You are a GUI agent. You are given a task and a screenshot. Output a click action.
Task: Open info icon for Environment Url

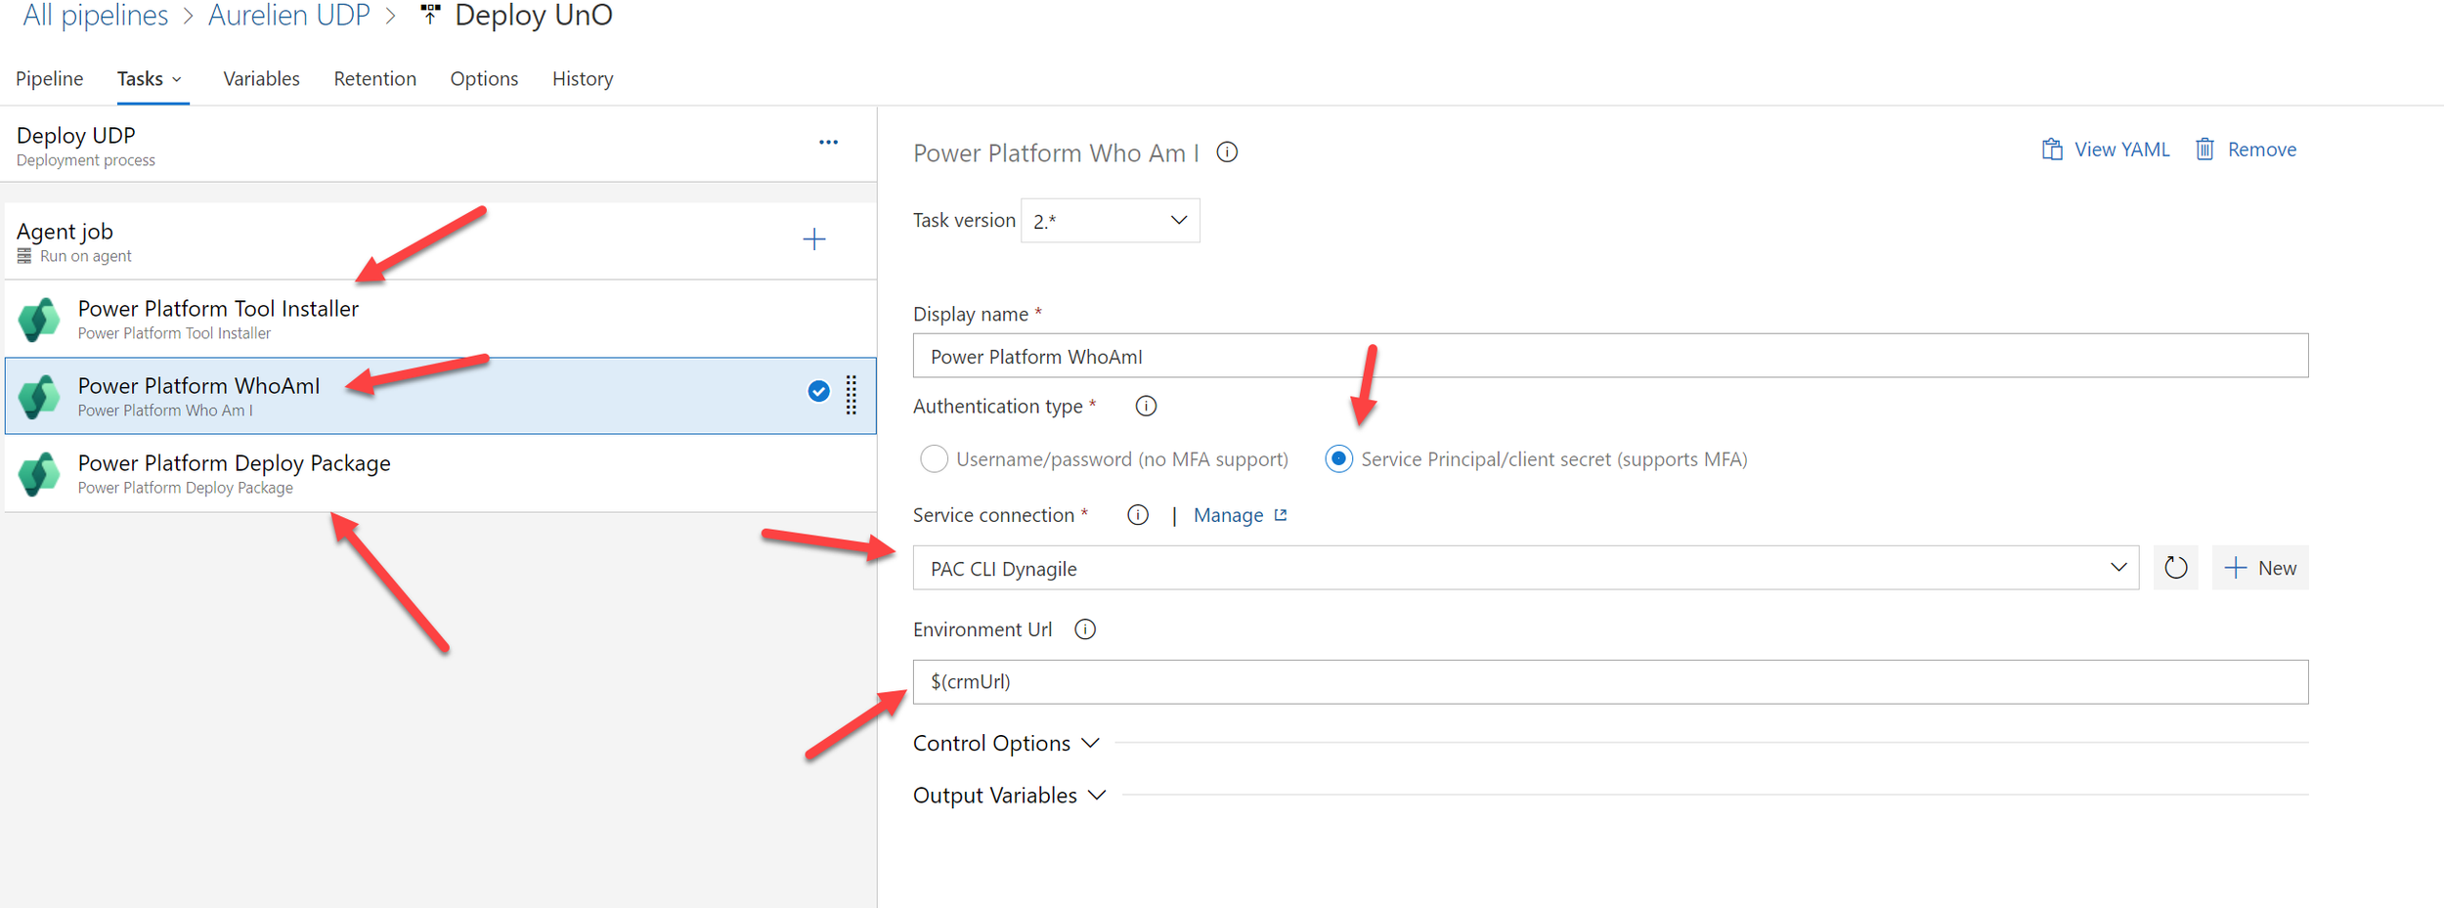pyautogui.click(x=1084, y=629)
